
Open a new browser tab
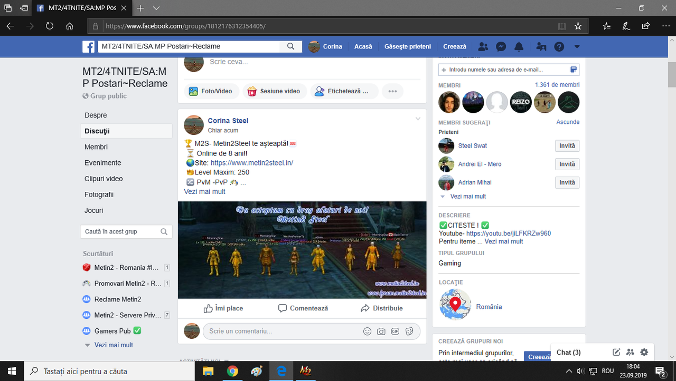(140, 8)
